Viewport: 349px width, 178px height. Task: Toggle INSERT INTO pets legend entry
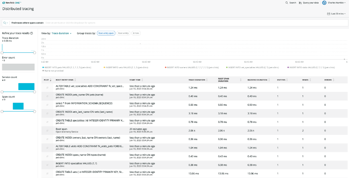click(66, 67)
